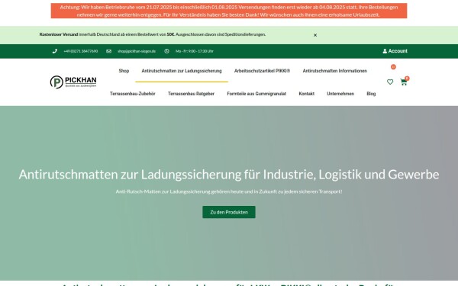Open Antirutschmatten Informationen menu item
Viewport: 458px width, 286px height.
coord(335,71)
